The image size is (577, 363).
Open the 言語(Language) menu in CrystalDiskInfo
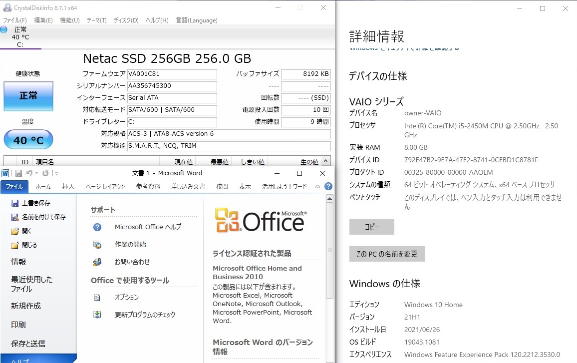click(197, 20)
